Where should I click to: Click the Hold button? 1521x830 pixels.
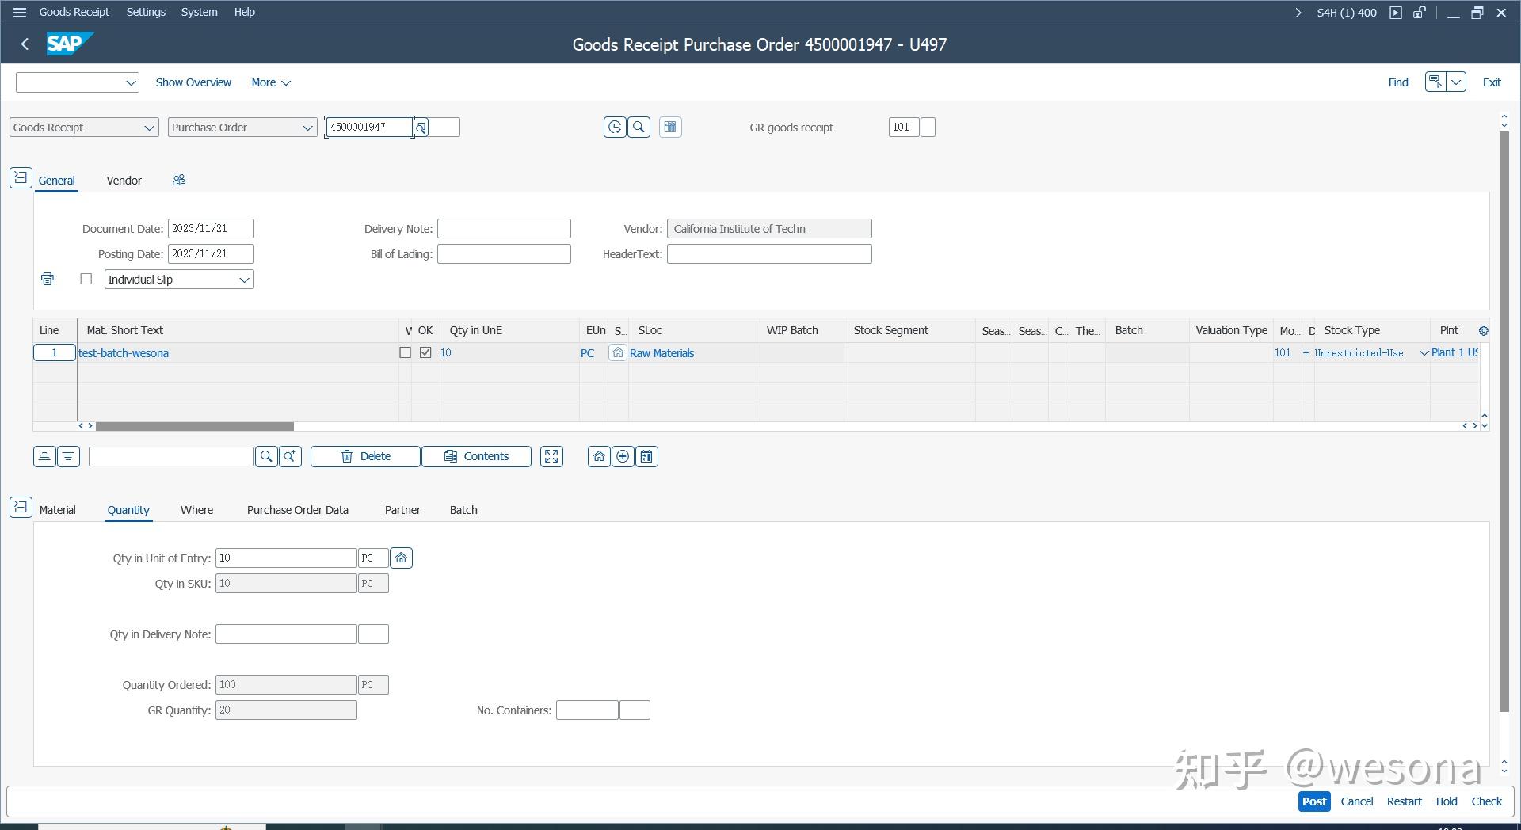pyautogui.click(x=1447, y=801)
